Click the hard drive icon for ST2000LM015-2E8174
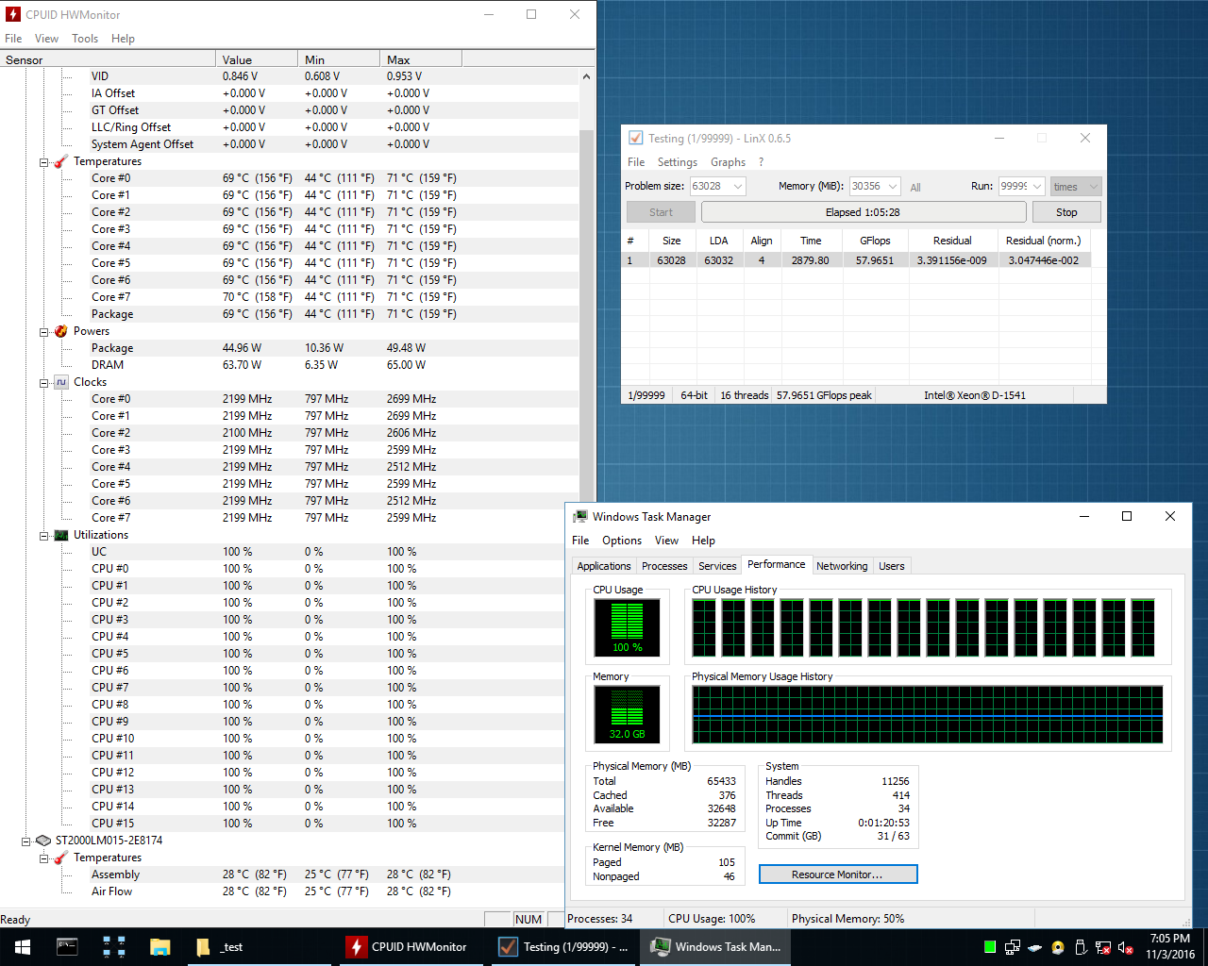The height and width of the screenshot is (966, 1208). coord(43,841)
